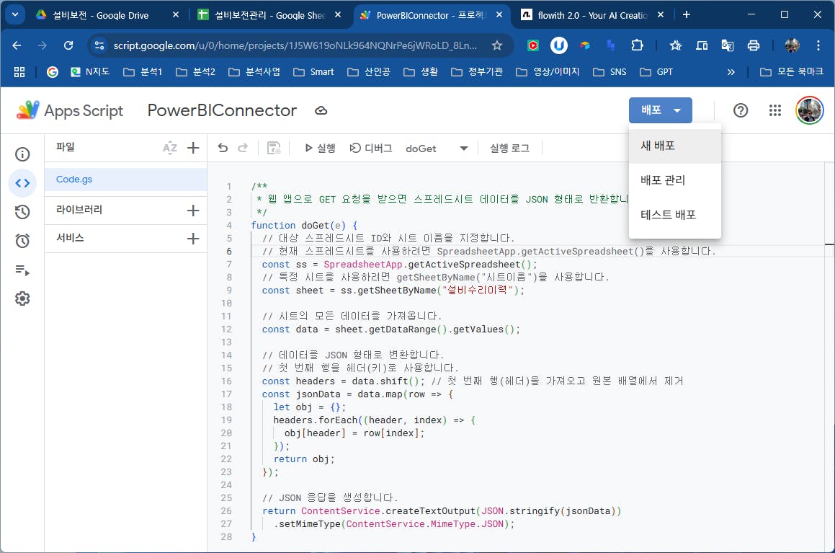Choose 배포 관리 from the deploy menu
Screen dimensions: 835x553
click(x=675, y=180)
